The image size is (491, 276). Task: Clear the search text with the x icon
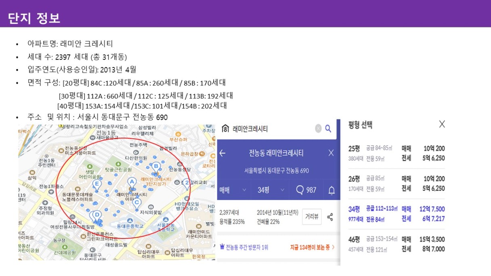318,129
